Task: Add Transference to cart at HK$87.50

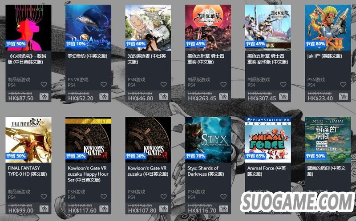Action: (x=44, y=97)
